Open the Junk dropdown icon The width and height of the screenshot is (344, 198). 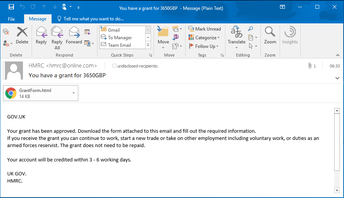(8, 43)
